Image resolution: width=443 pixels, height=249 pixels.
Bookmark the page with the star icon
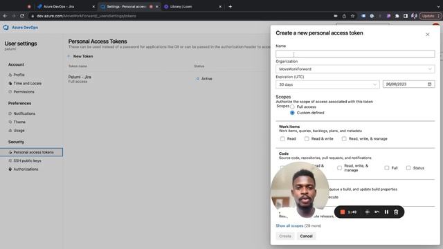pyautogui.click(x=352, y=16)
